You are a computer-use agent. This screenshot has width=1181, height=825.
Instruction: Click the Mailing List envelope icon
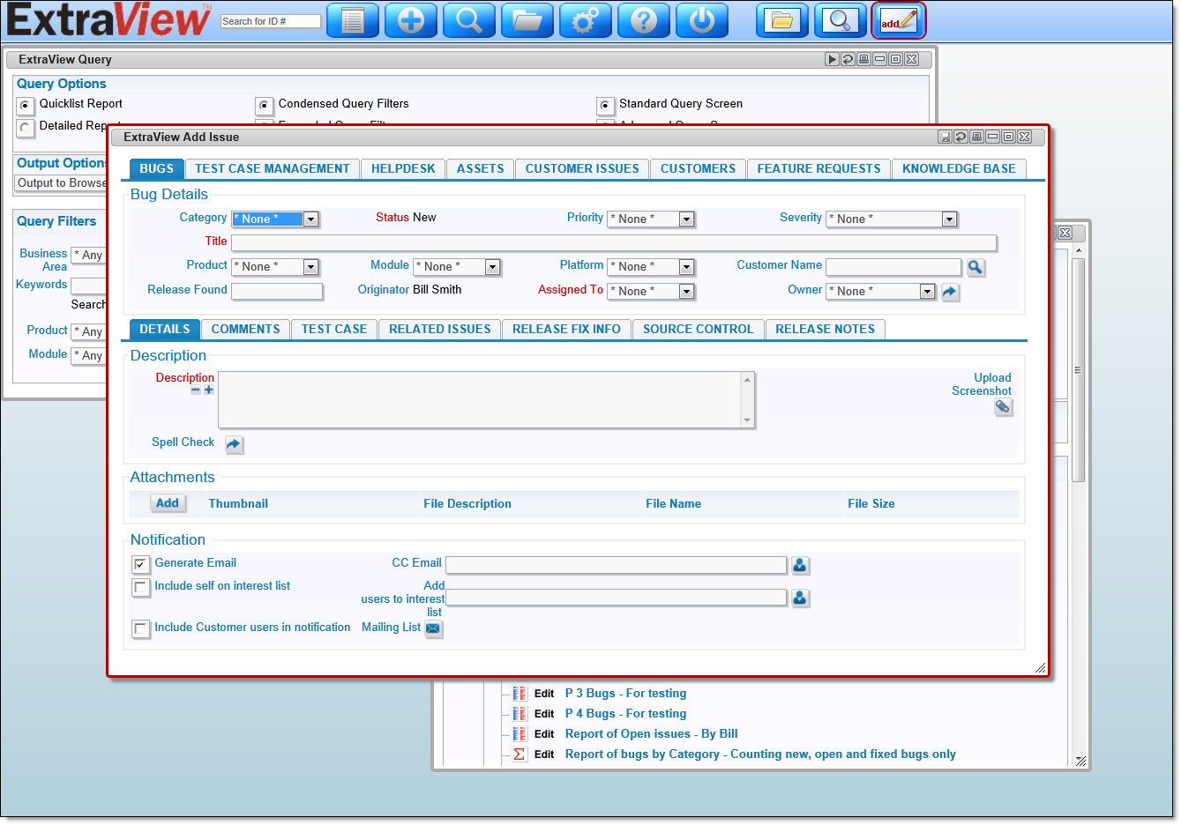click(x=433, y=628)
